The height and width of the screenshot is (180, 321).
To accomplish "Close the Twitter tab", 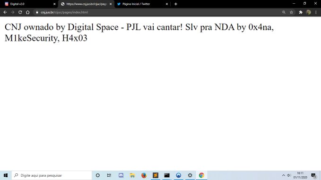I will click(166, 4).
